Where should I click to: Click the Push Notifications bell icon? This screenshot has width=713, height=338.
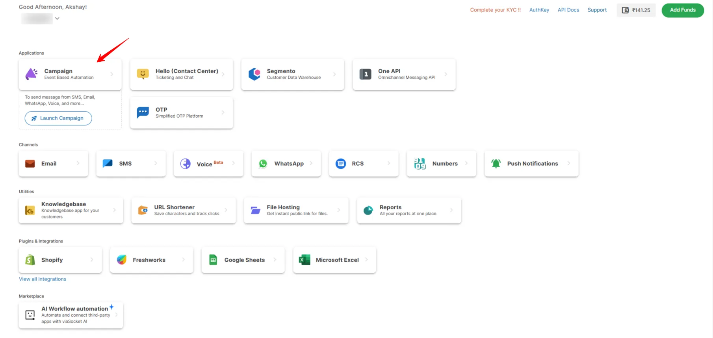click(496, 164)
